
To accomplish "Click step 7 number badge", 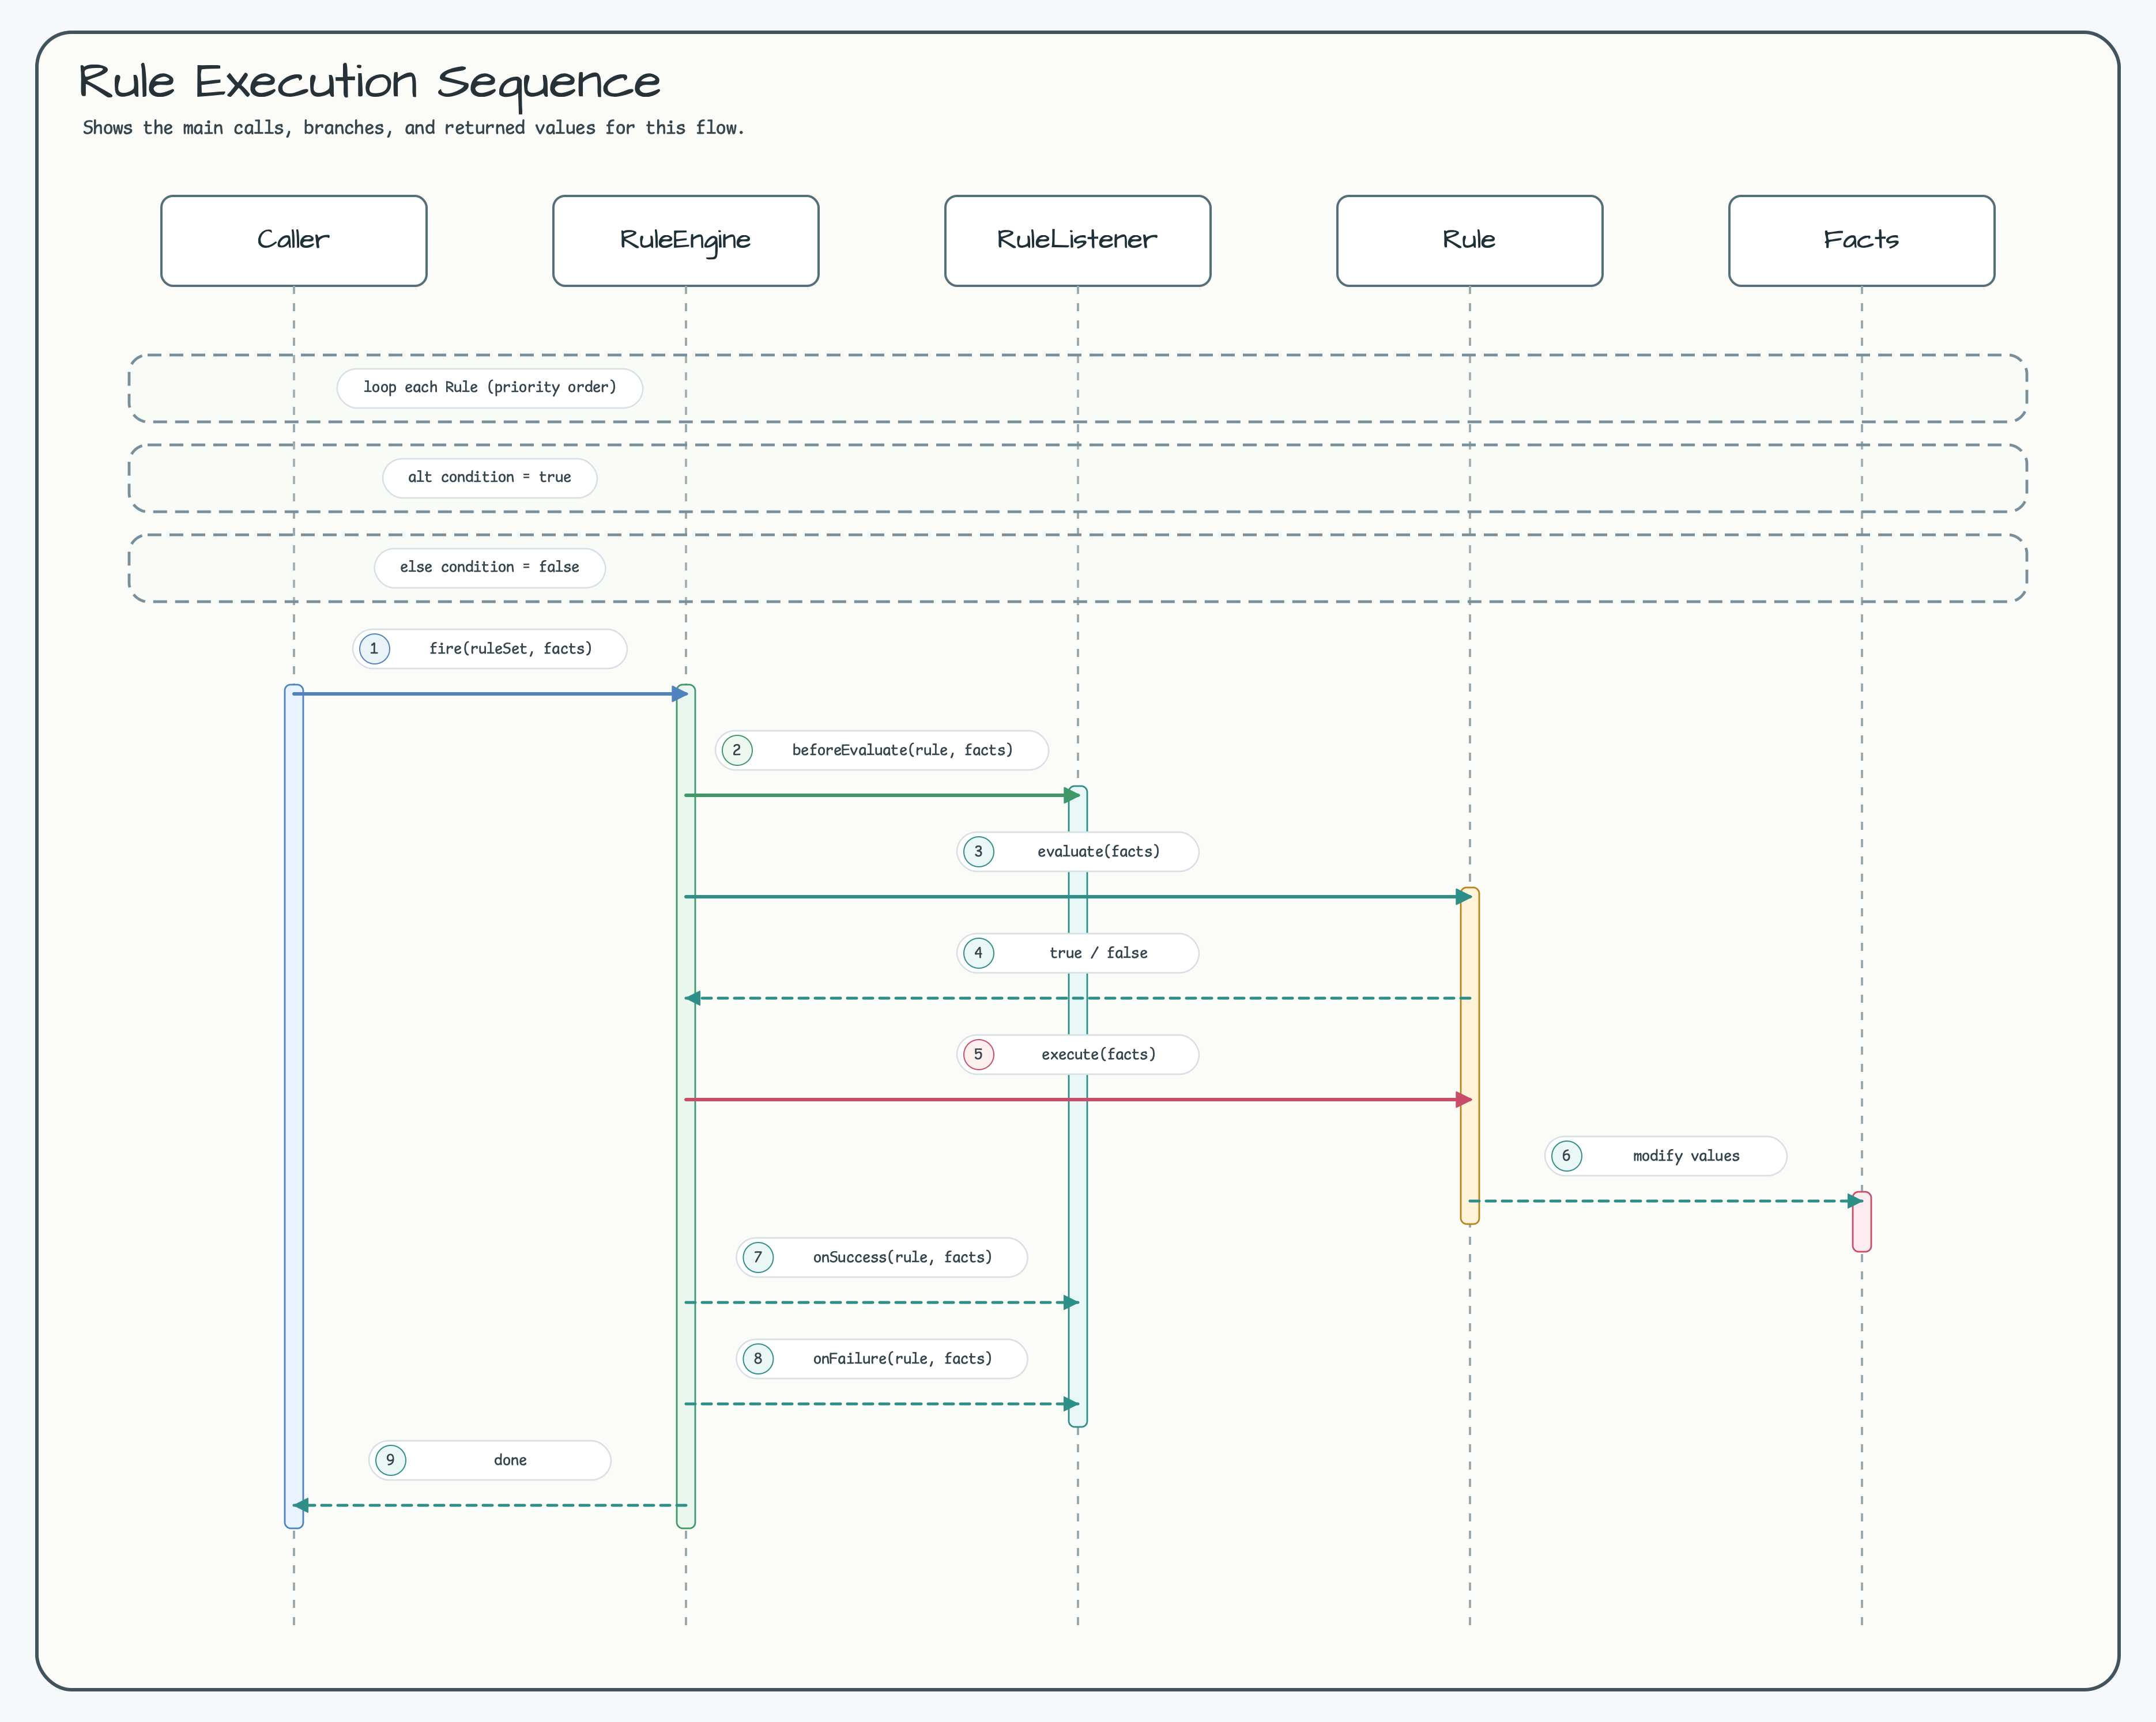I will click(x=758, y=1257).
